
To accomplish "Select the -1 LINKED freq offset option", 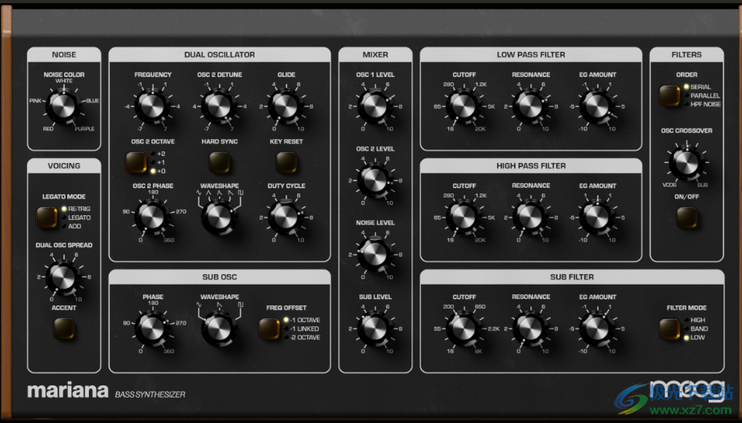I will [302, 329].
